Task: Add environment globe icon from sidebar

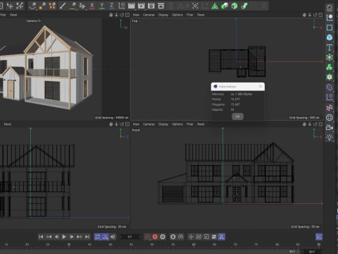Action: coord(330,118)
